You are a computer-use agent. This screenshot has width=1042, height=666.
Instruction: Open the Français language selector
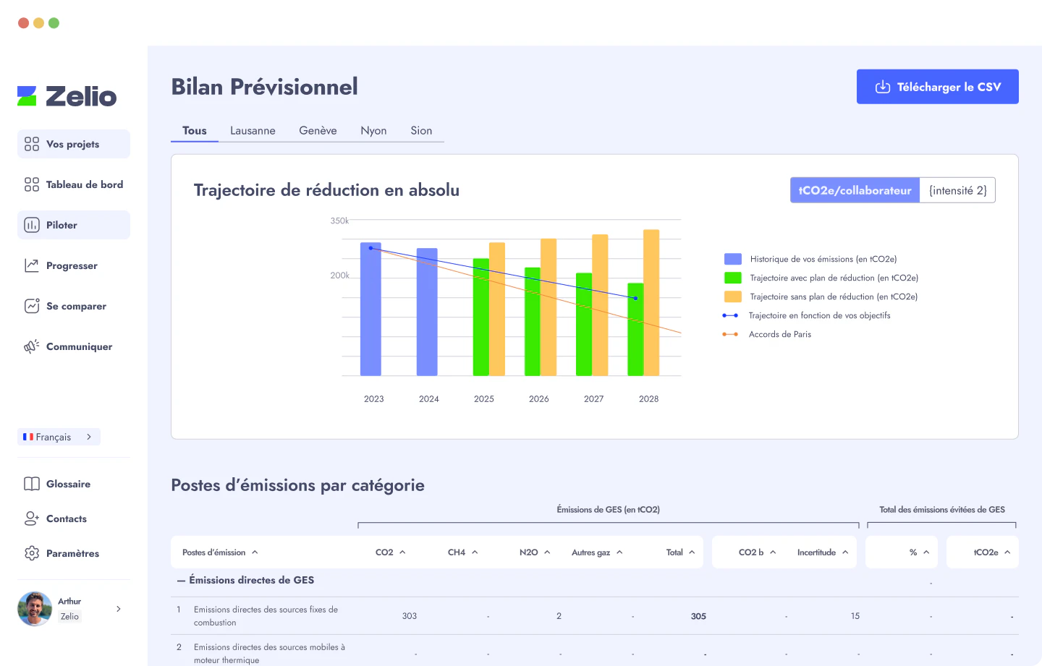pyautogui.click(x=59, y=437)
